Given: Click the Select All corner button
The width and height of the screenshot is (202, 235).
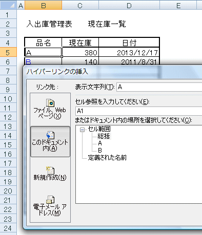Looking at the screenshot, I should point(8,6).
